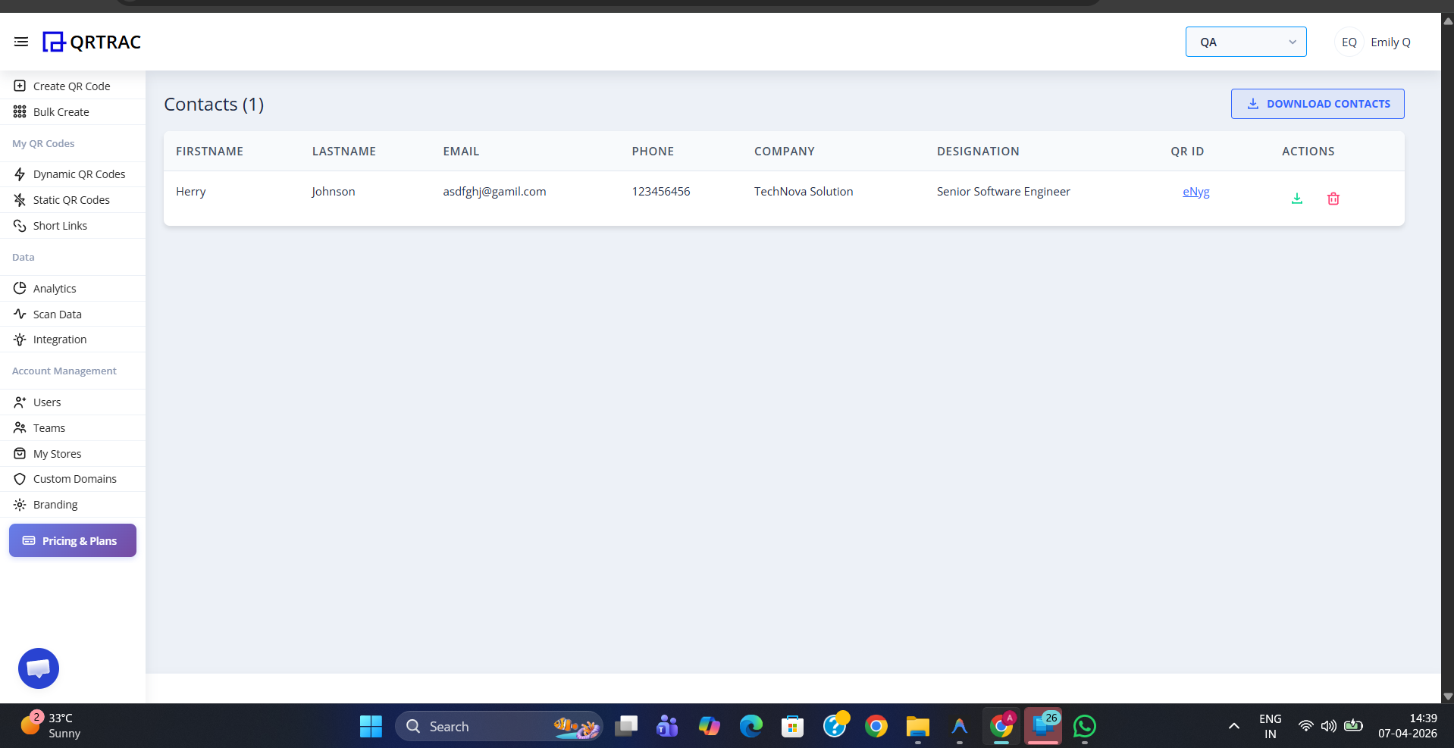Click the Download Contacts button
Screen dimensions: 1454x748
coord(1318,103)
